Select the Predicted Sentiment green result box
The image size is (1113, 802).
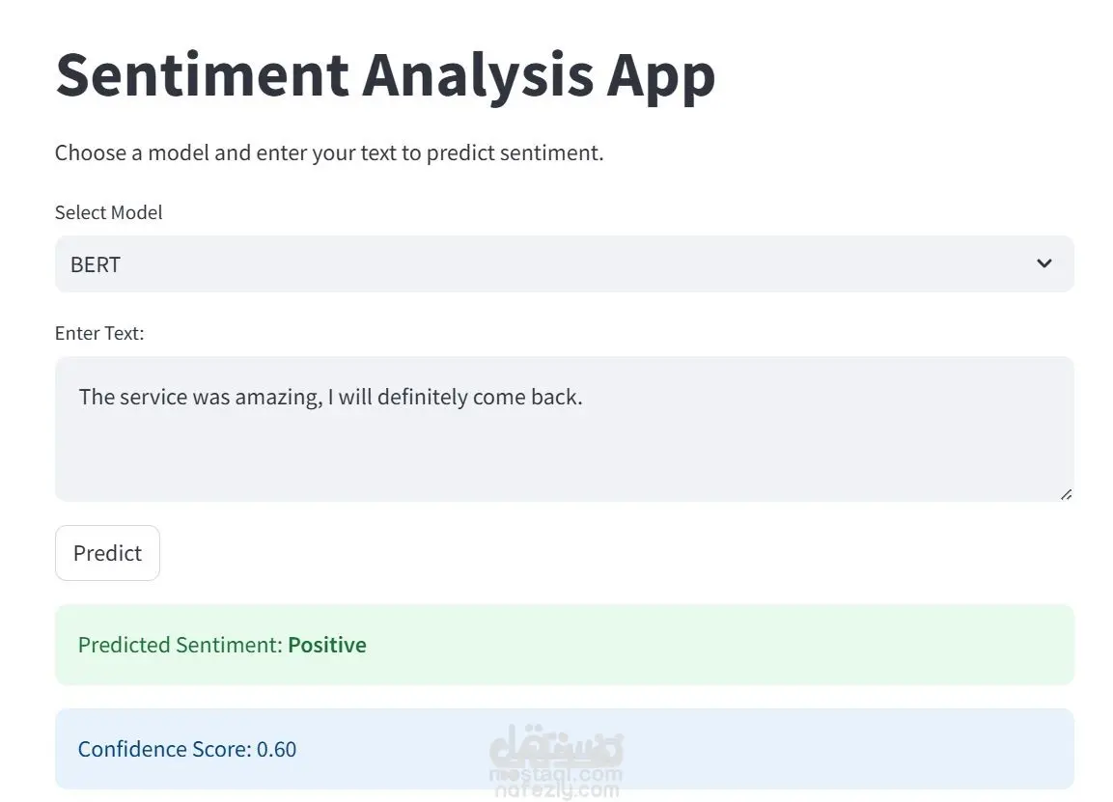(565, 645)
